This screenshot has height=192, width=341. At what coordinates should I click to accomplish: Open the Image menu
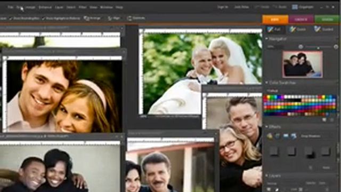(30, 7)
